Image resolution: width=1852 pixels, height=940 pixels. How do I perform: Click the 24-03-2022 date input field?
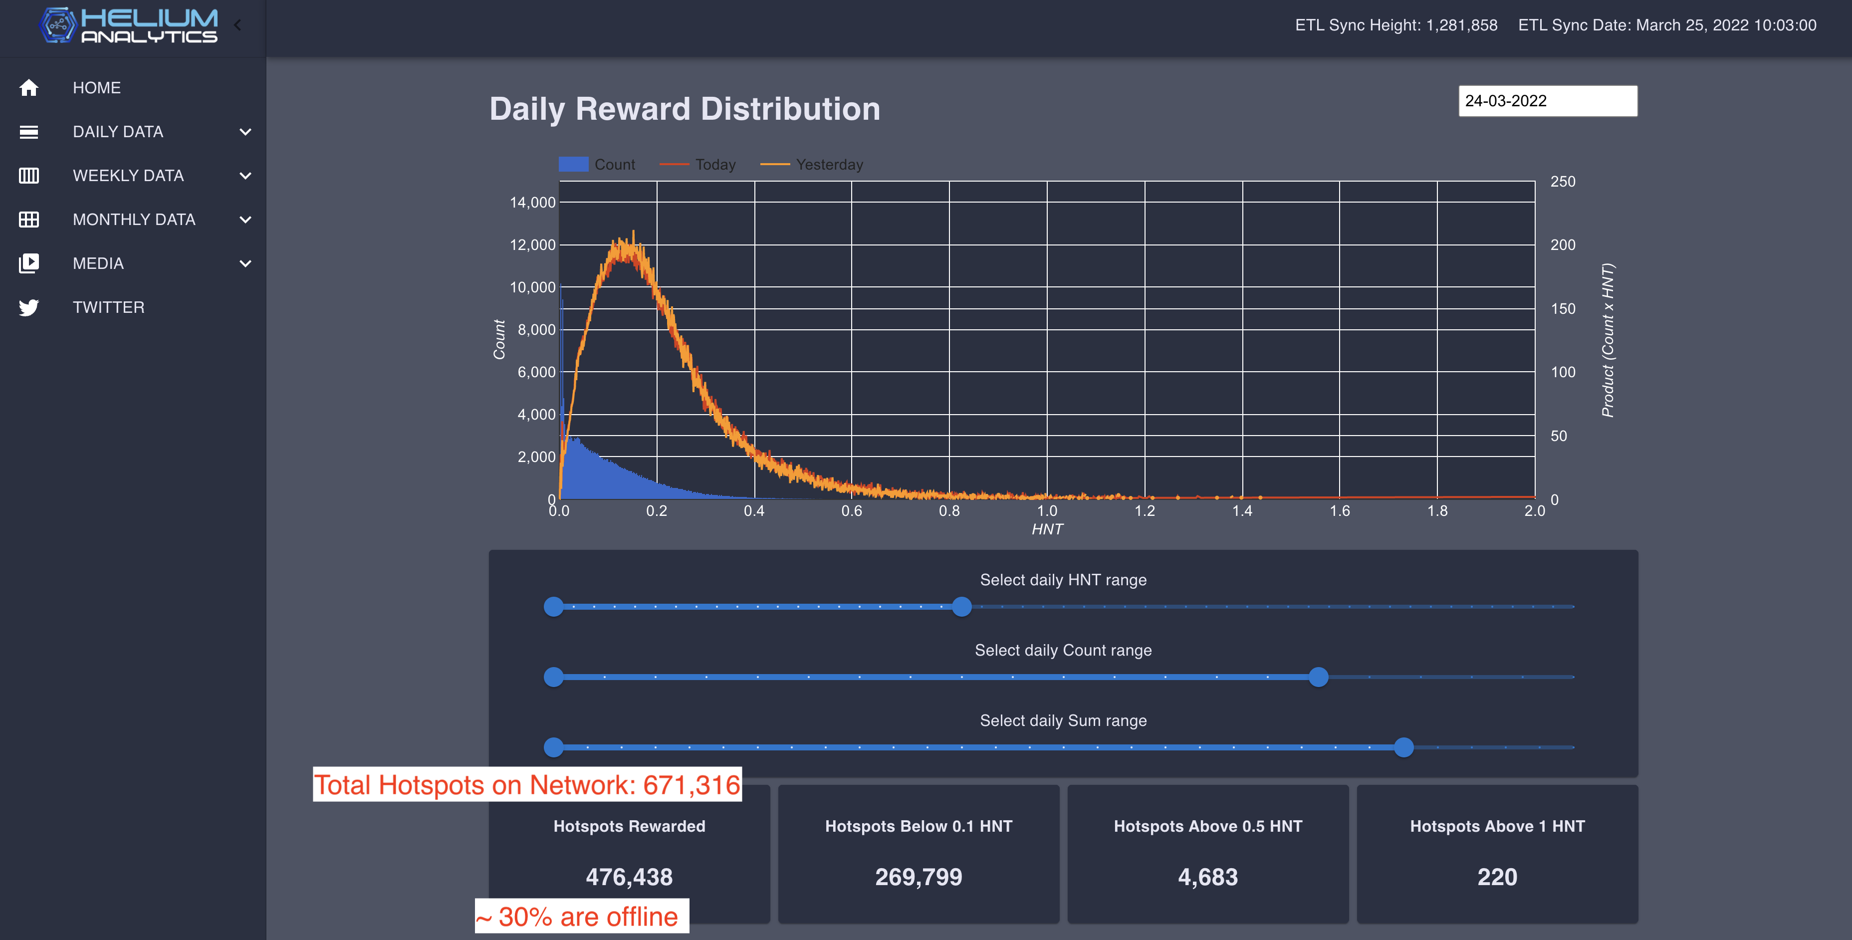coord(1547,101)
